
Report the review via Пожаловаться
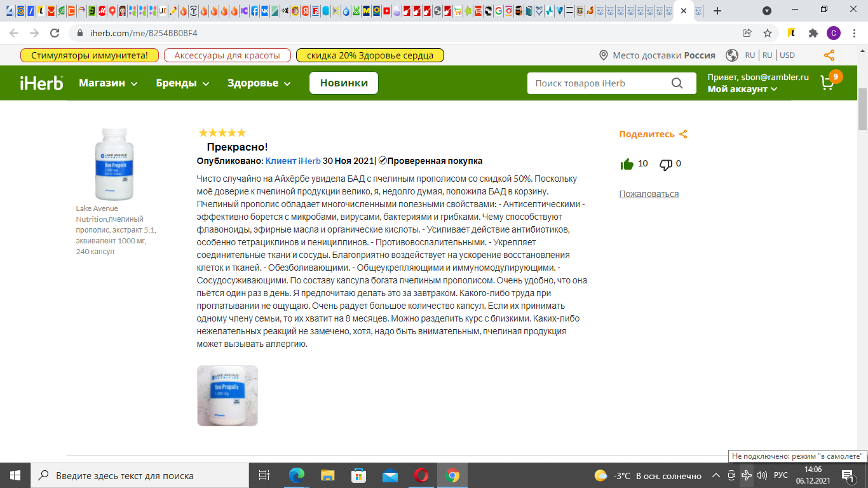(x=649, y=194)
